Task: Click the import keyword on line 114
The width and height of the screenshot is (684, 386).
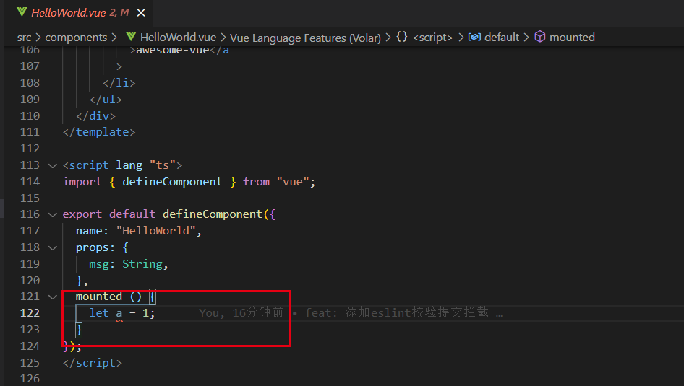Action: coord(82,182)
